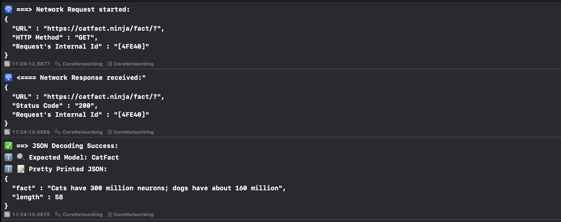Click the magnifying glass emoji before Expected Model
The image size is (561, 222).
click(21, 158)
